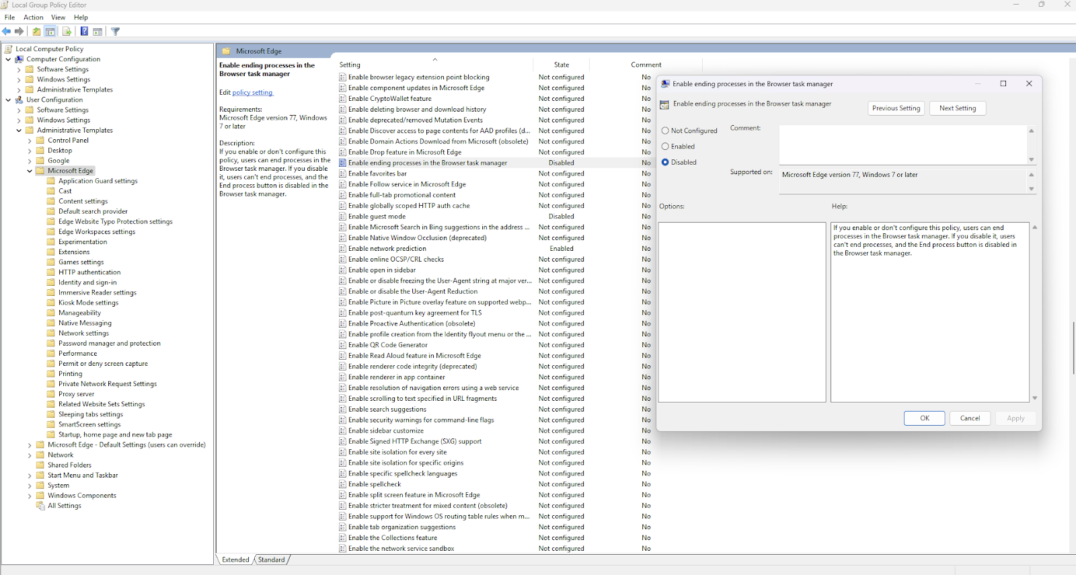The width and height of the screenshot is (1076, 575).
Task: Select the Not Configured radio button
Action: [x=665, y=131]
